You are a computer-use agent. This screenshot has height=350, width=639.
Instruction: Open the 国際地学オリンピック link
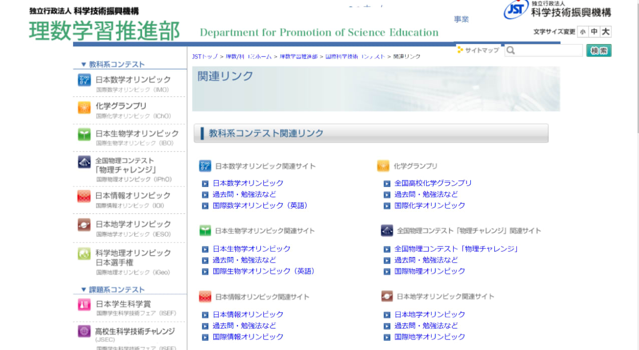tap(430, 337)
